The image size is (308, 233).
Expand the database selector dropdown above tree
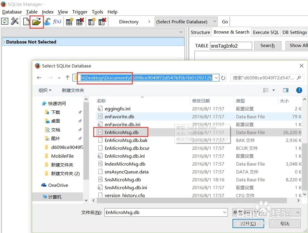(x=181, y=32)
